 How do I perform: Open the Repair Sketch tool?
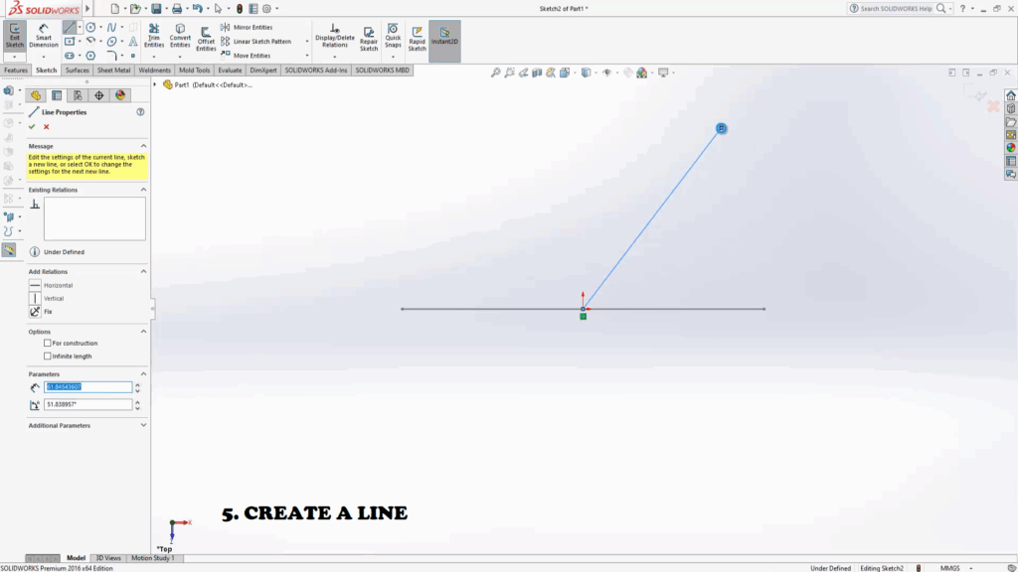pos(369,38)
